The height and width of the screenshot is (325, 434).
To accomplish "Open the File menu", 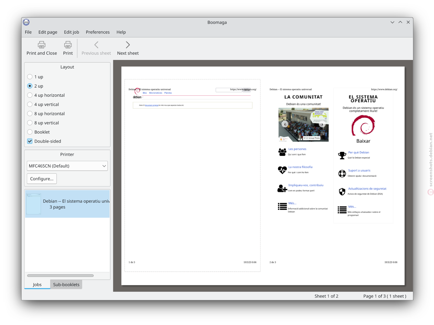I will (x=28, y=32).
